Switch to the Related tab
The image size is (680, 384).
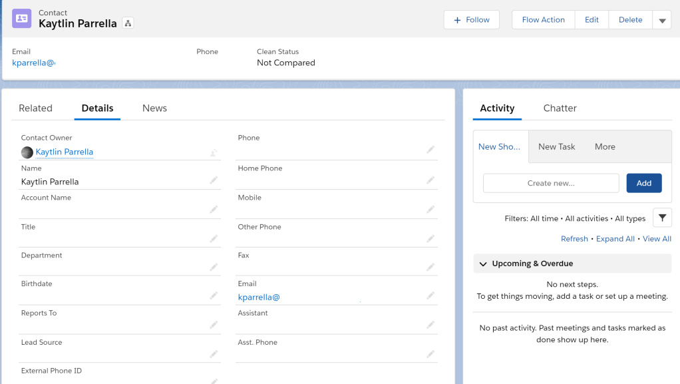pyautogui.click(x=35, y=108)
